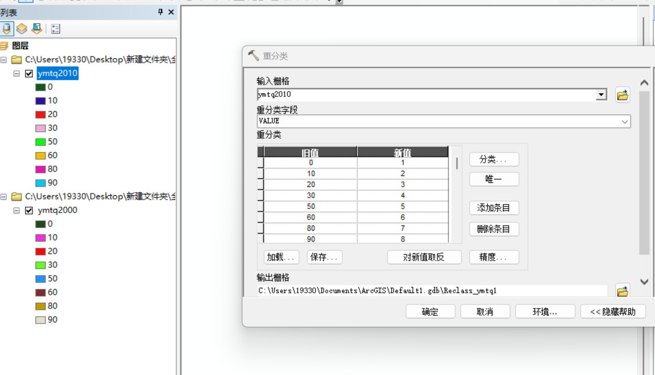Click beige swatch 90 under ymtq2000
Viewport: 655px width, 375px height.
coord(41,320)
